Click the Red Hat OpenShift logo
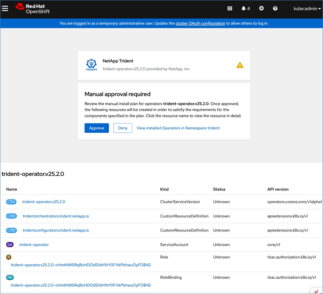The height and width of the screenshot is (294, 323). [33, 9]
